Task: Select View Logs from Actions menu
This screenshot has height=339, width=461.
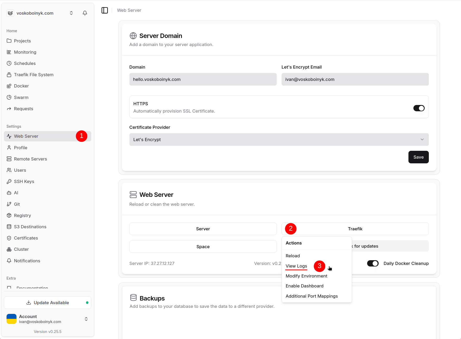Action: [296, 266]
